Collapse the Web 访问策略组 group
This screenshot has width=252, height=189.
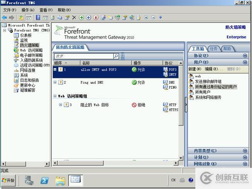coord(55,96)
